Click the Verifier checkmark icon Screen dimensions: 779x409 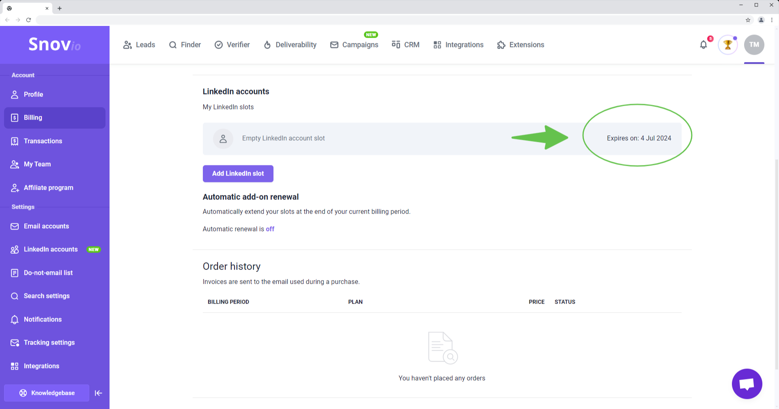click(x=219, y=45)
